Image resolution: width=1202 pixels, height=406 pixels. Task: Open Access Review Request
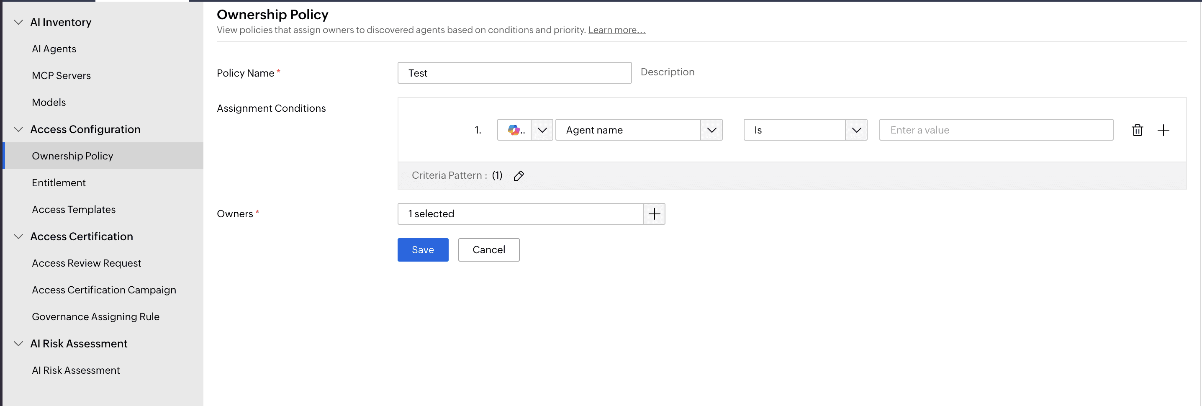point(86,263)
